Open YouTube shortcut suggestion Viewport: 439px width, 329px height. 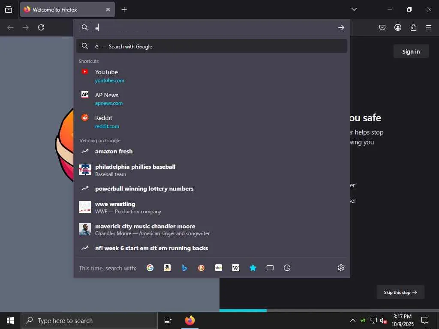(x=212, y=76)
